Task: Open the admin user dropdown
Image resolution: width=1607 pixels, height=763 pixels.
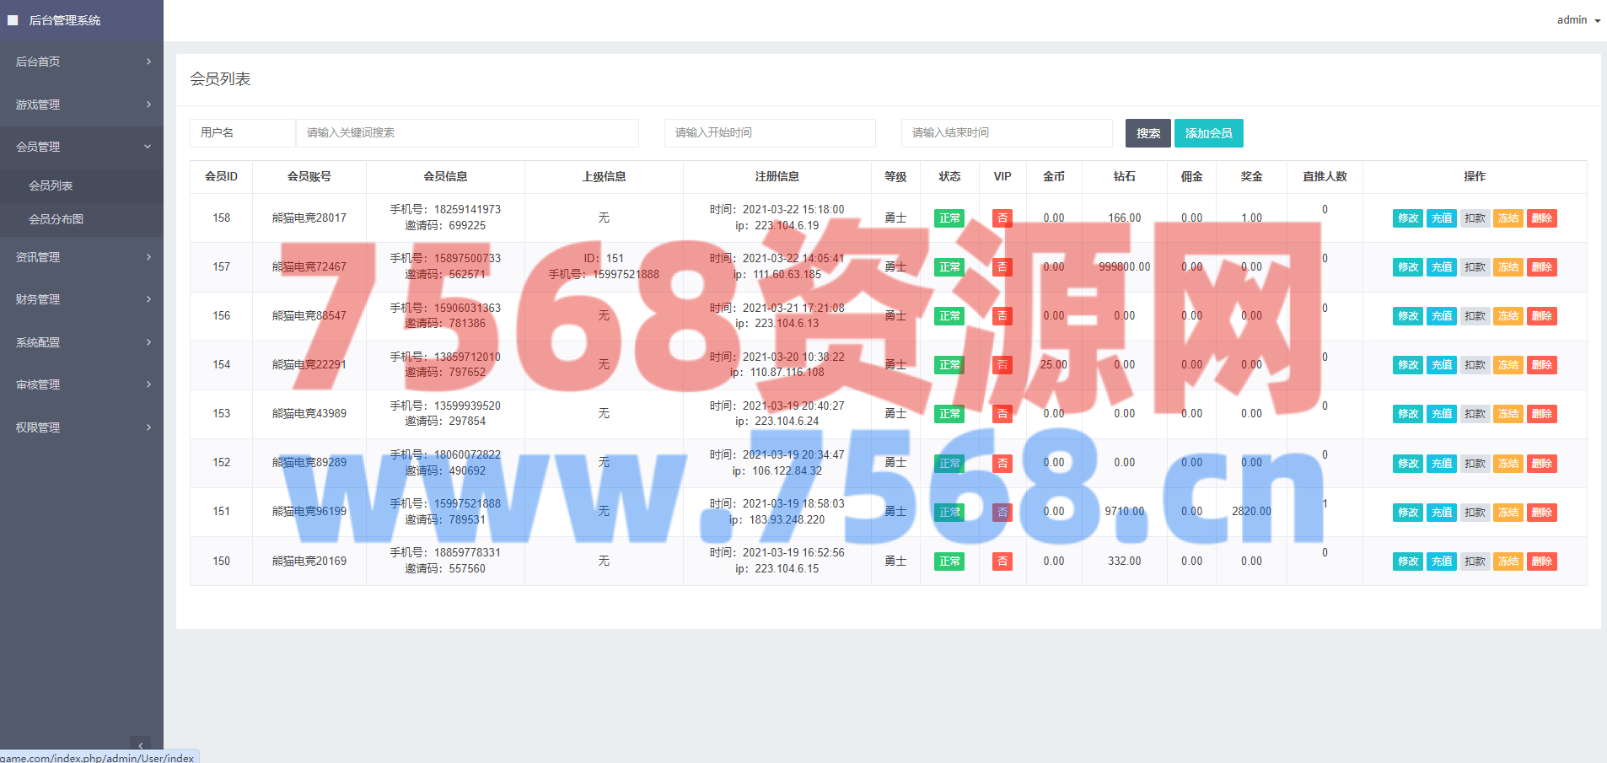Action: (1577, 20)
